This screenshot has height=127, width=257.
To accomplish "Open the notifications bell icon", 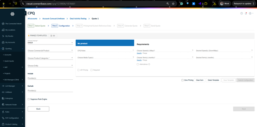I will [246, 13].
